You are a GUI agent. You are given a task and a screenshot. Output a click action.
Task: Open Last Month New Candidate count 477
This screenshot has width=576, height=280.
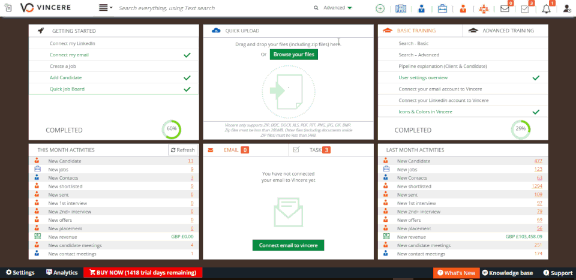tap(539, 161)
